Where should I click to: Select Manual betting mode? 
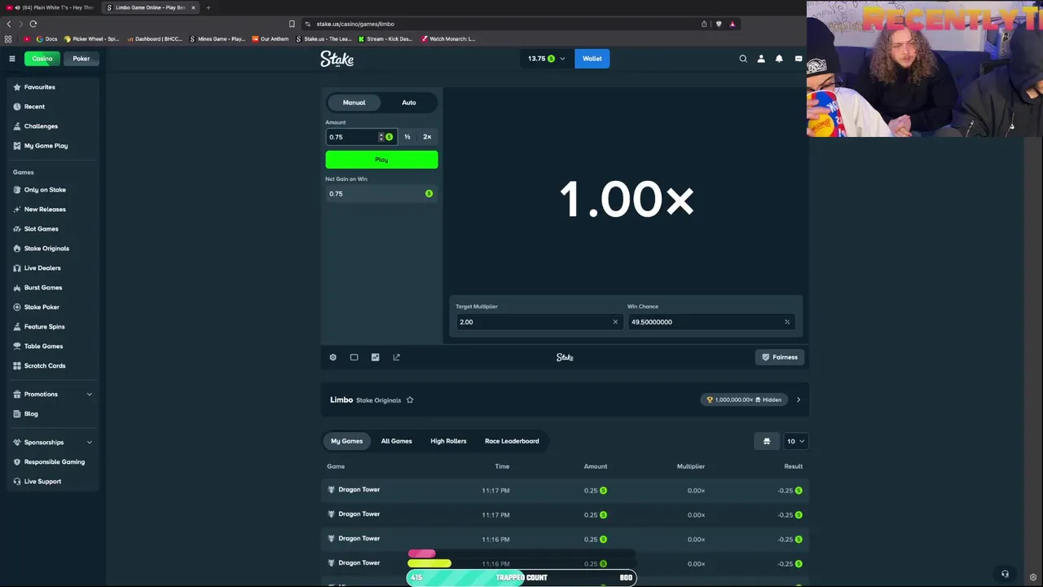[x=354, y=103]
